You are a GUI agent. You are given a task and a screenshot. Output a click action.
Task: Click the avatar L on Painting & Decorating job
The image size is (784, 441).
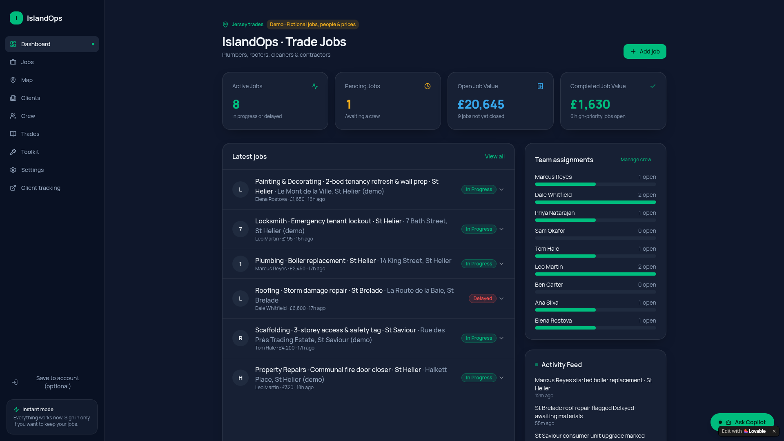[241, 189]
